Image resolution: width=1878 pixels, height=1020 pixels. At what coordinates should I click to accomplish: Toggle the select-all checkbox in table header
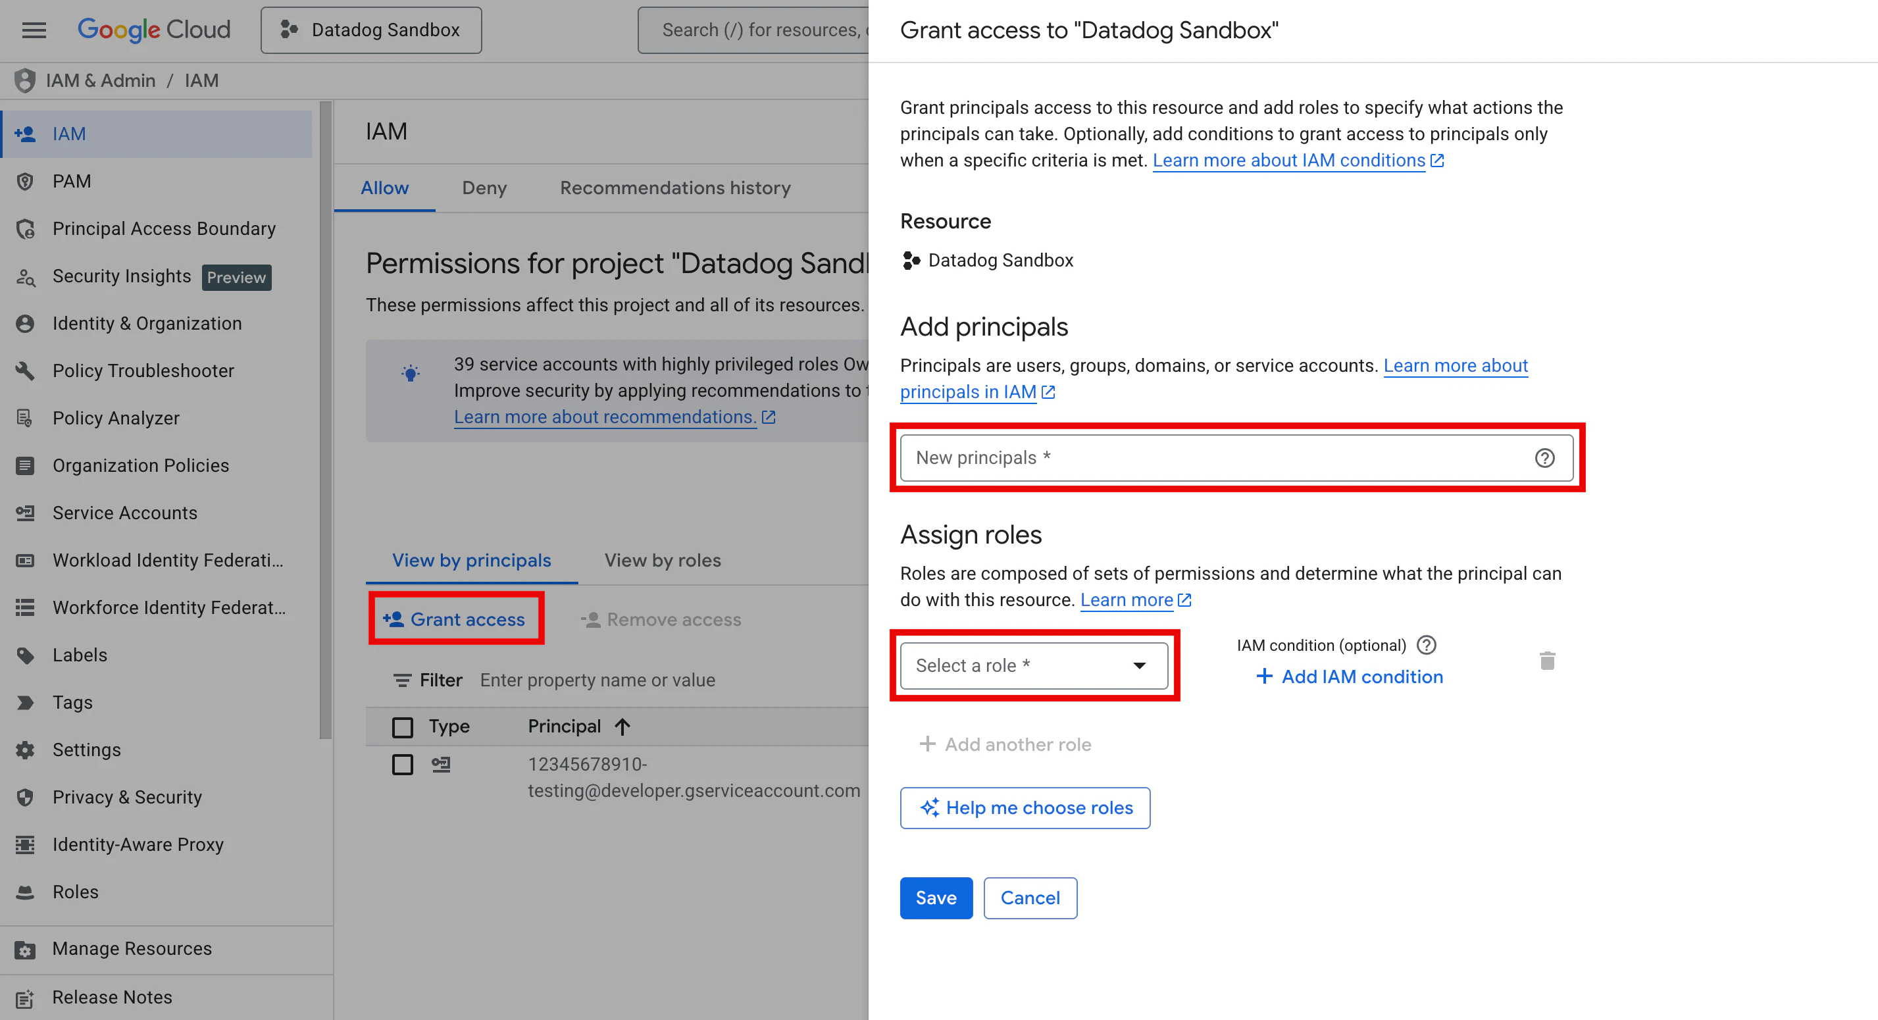403,727
